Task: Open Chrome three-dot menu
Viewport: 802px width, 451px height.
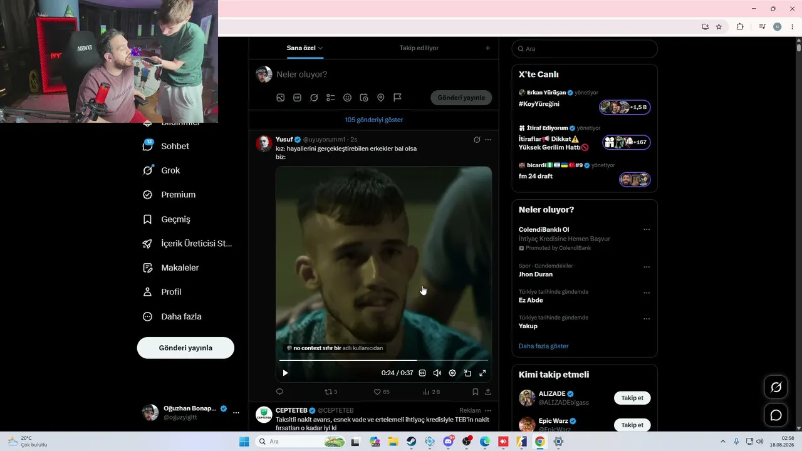Action: [x=793, y=26]
